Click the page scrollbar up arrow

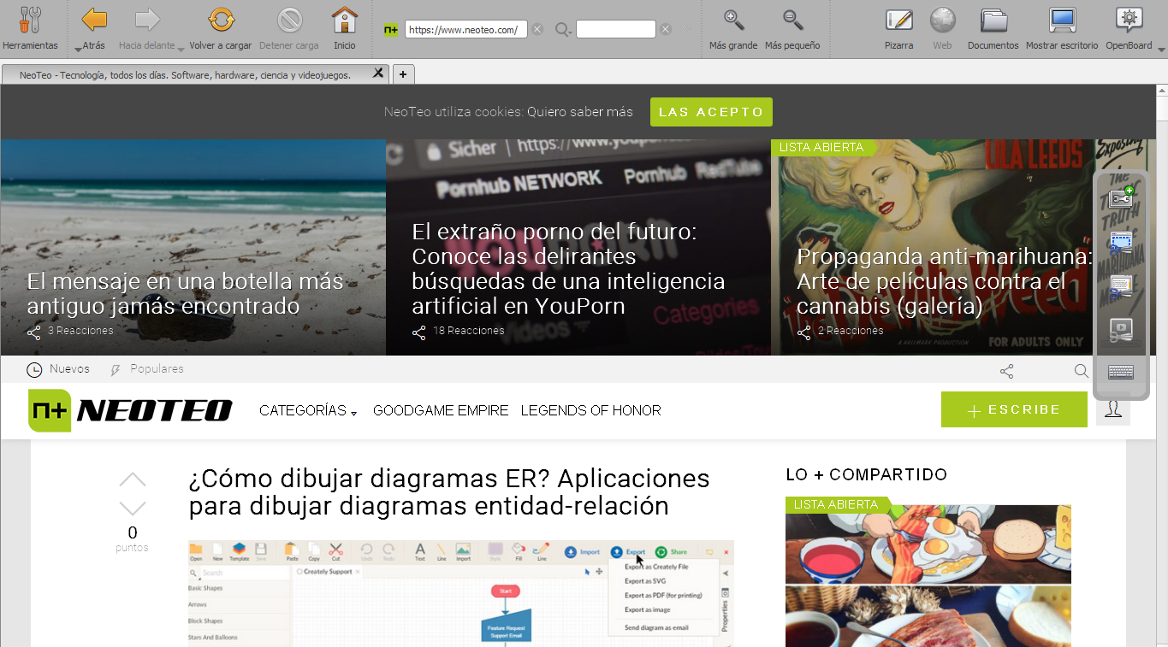(1161, 91)
